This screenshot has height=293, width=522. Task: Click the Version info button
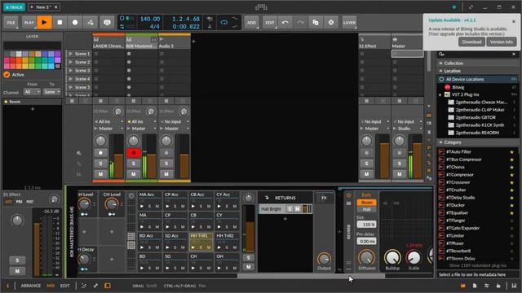point(502,42)
